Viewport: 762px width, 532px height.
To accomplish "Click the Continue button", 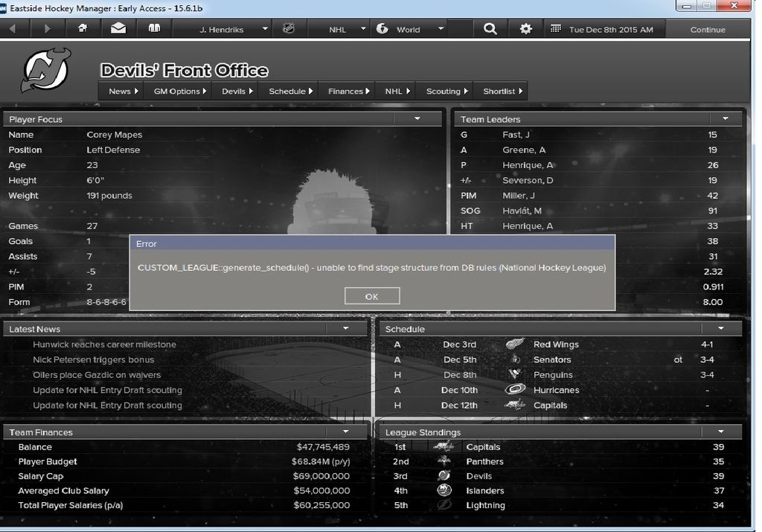I will (x=708, y=30).
